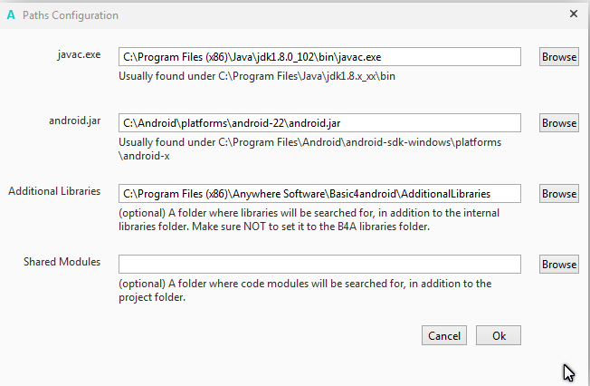Screen dimensions: 590x386
Task: Click the android.jar label
Action: click(75, 121)
